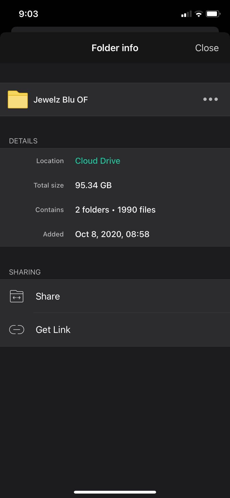Tap the DETAILS section header
This screenshot has height=498, width=230.
[23, 141]
